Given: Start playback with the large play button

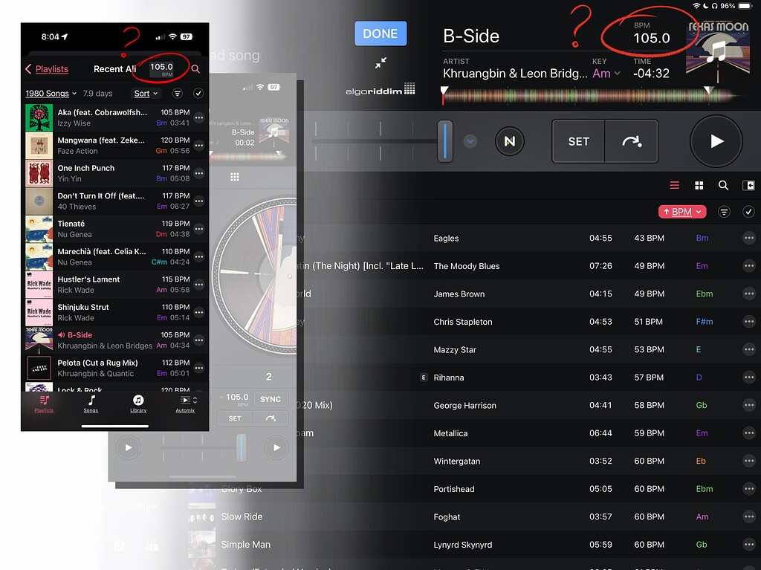Looking at the screenshot, I should [716, 141].
